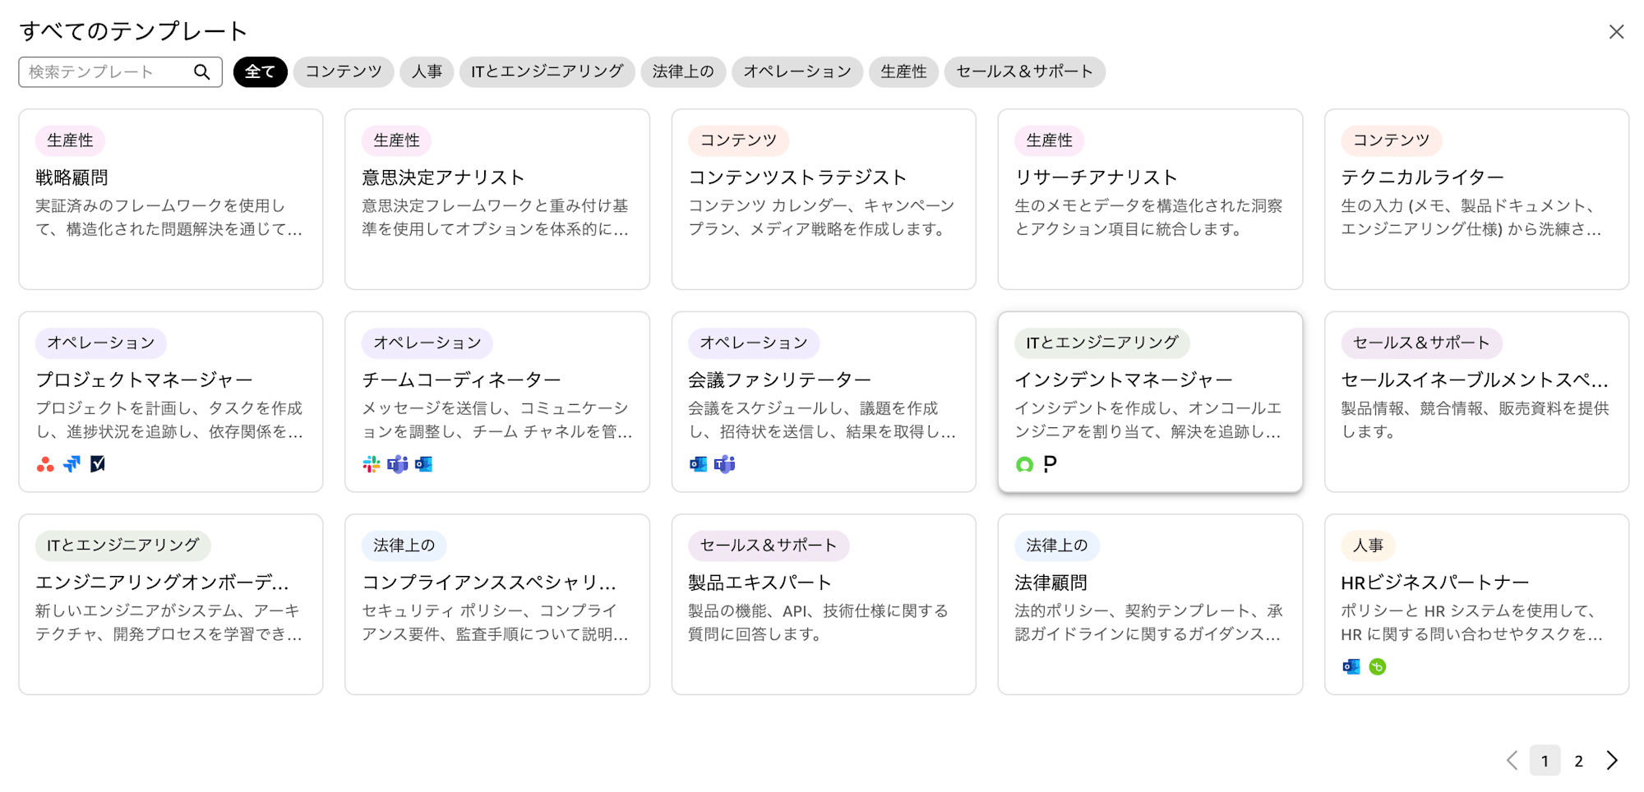Screen dimensions: 1644x792
Task: Go to page 2 of templates
Action: point(1578,761)
